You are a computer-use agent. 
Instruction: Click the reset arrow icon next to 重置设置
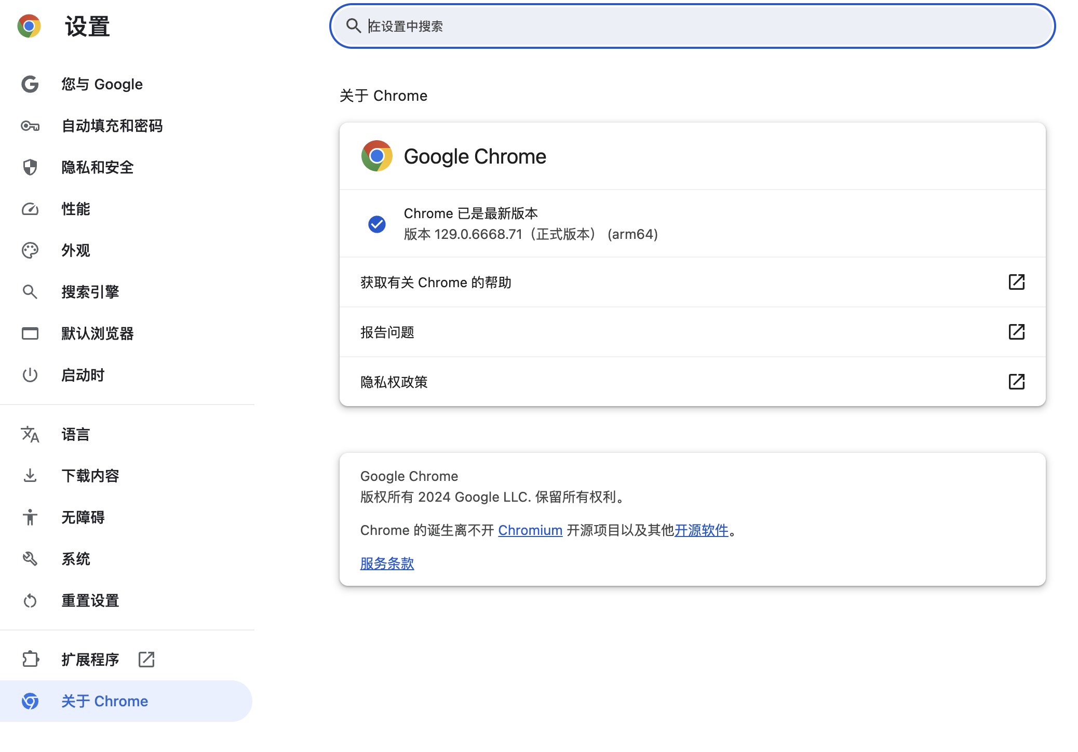tap(30, 600)
